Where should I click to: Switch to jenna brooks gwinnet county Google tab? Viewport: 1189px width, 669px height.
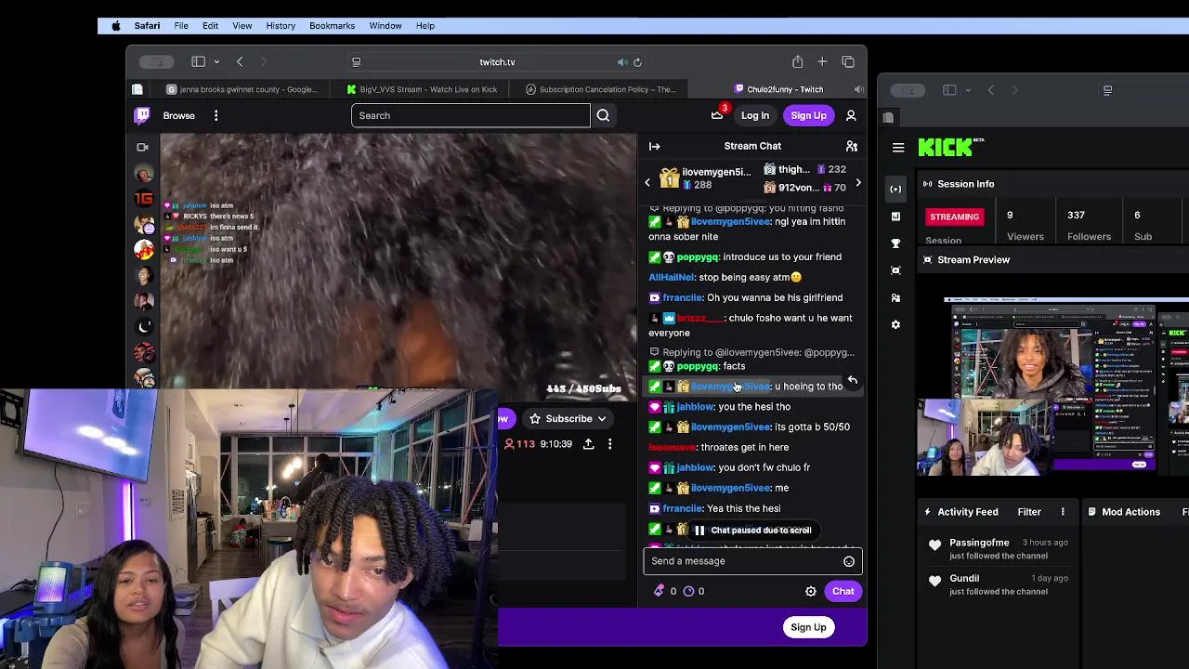point(242,89)
